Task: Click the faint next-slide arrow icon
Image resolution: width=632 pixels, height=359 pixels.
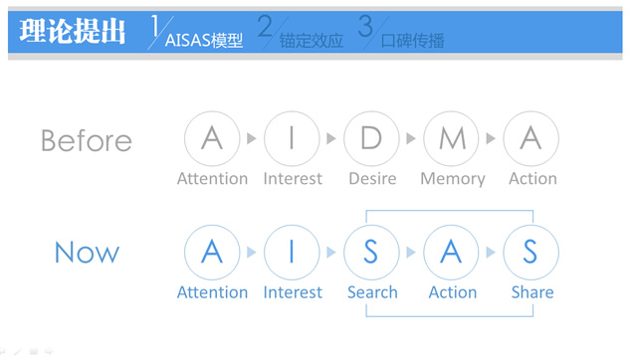Action: [x=49, y=352]
